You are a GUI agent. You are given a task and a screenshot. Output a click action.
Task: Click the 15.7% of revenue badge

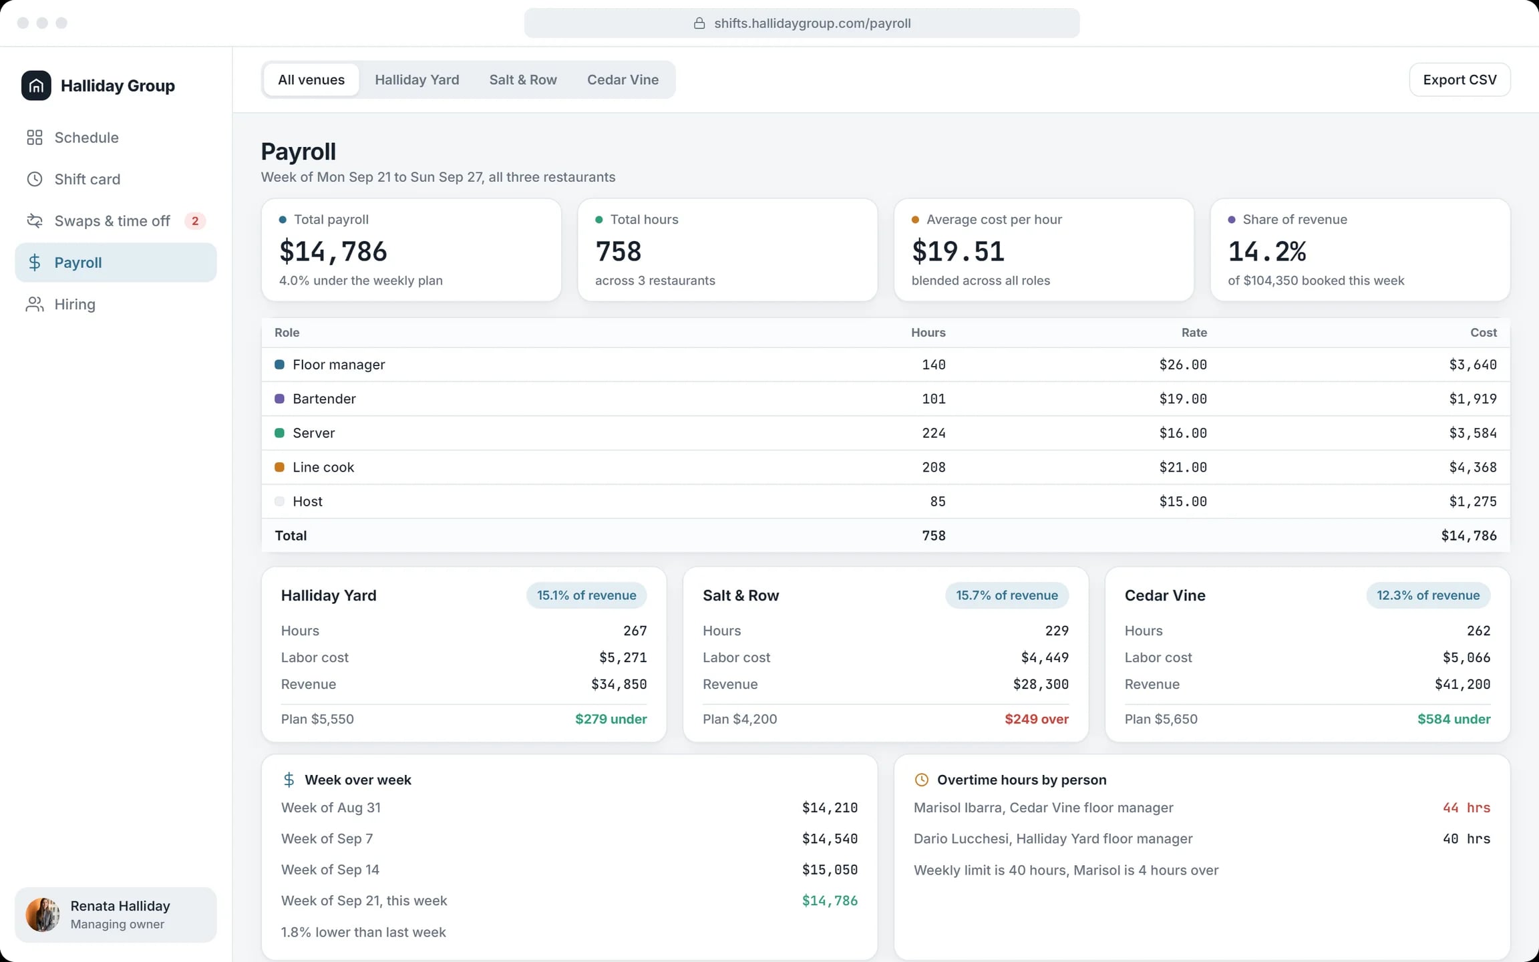coord(1007,595)
